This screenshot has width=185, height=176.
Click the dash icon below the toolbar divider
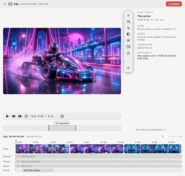coord(128,62)
